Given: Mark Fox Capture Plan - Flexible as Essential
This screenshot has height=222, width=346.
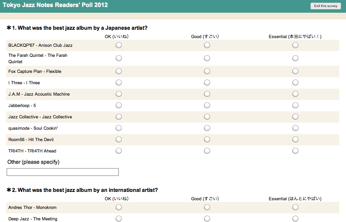Looking at the screenshot, I should click(x=295, y=71).
